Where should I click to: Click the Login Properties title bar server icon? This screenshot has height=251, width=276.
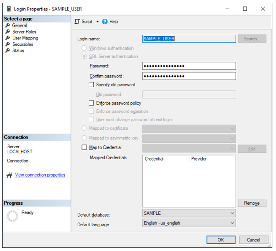tap(9, 9)
